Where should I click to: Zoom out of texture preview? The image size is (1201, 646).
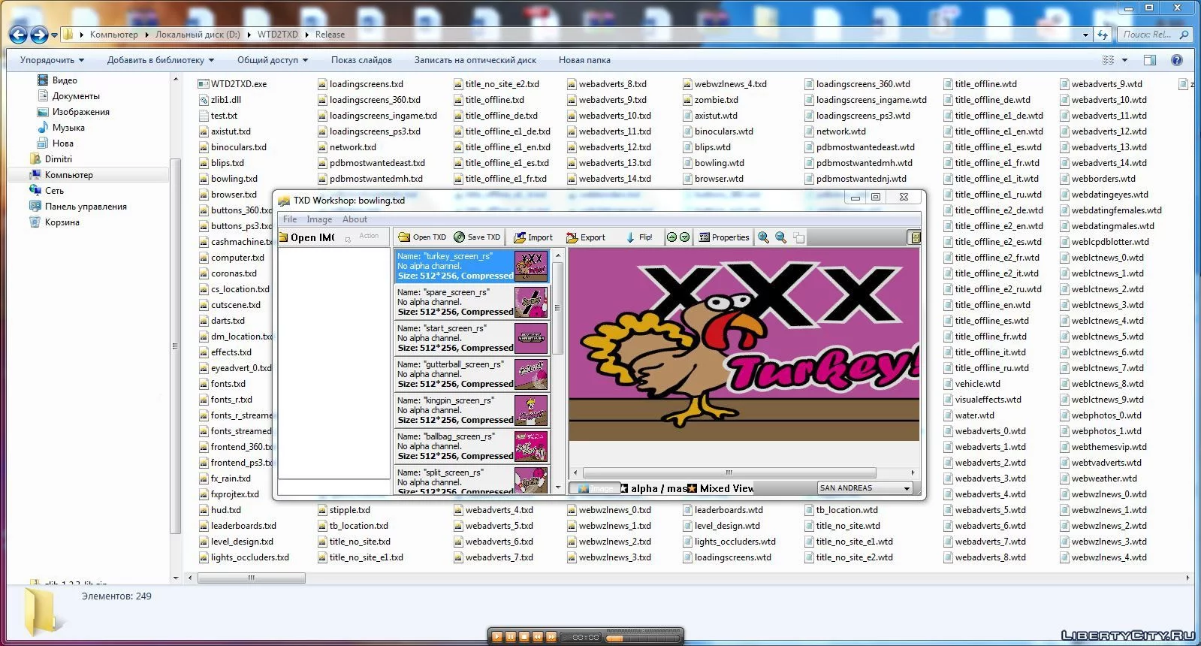click(x=781, y=237)
